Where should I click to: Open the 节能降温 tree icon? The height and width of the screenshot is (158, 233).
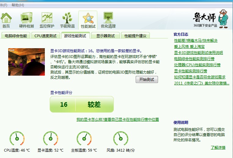click(x=67, y=18)
